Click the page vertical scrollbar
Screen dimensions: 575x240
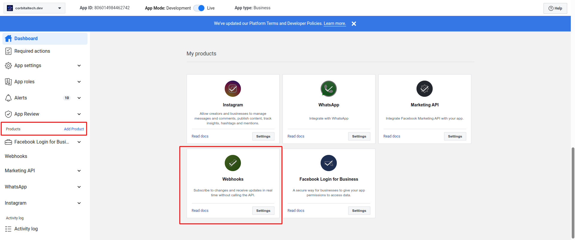[573, 192]
